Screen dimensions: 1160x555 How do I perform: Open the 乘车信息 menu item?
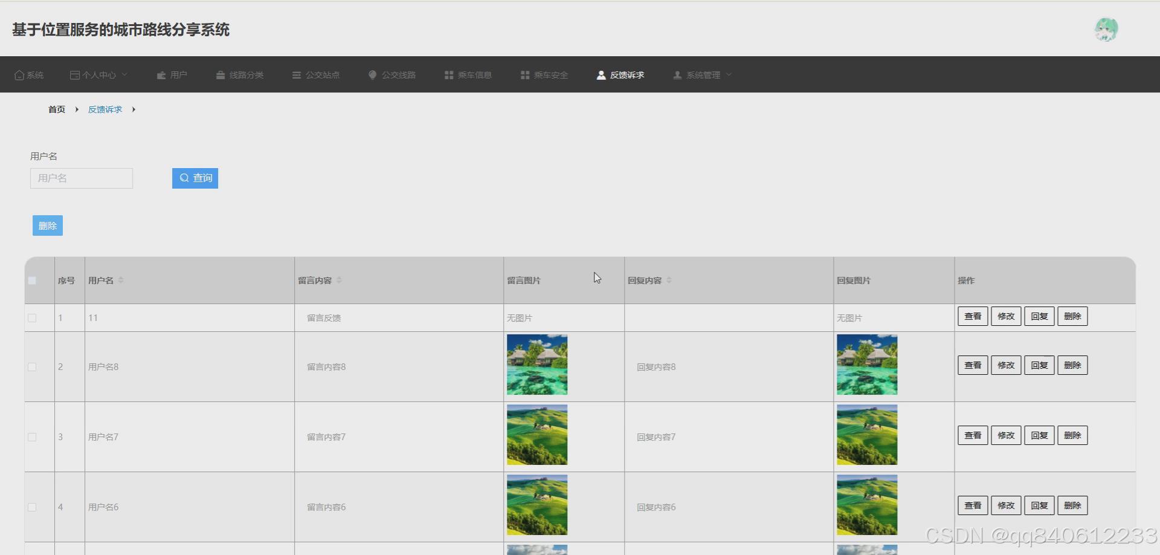point(468,75)
